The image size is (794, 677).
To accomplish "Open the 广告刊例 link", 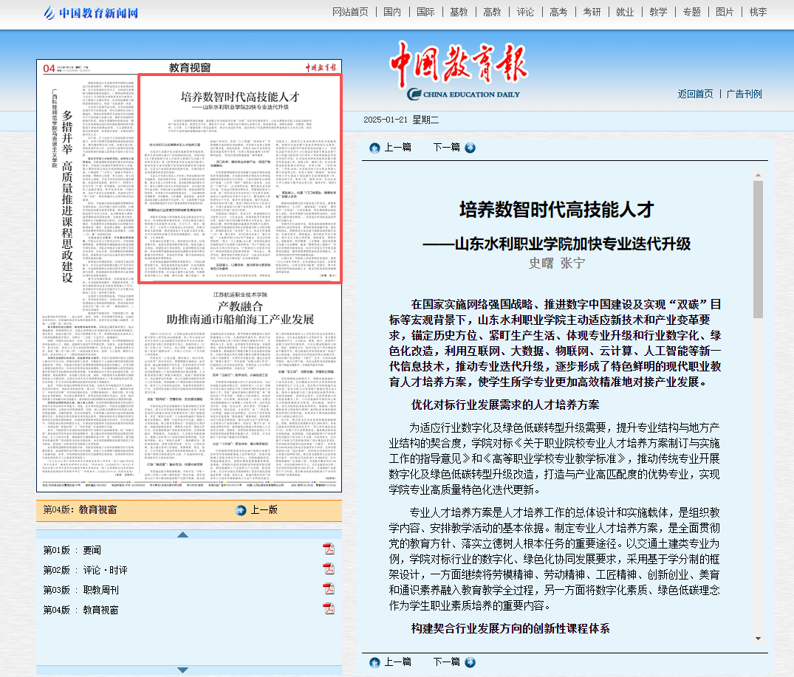I will pyautogui.click(x=744, y=94).
